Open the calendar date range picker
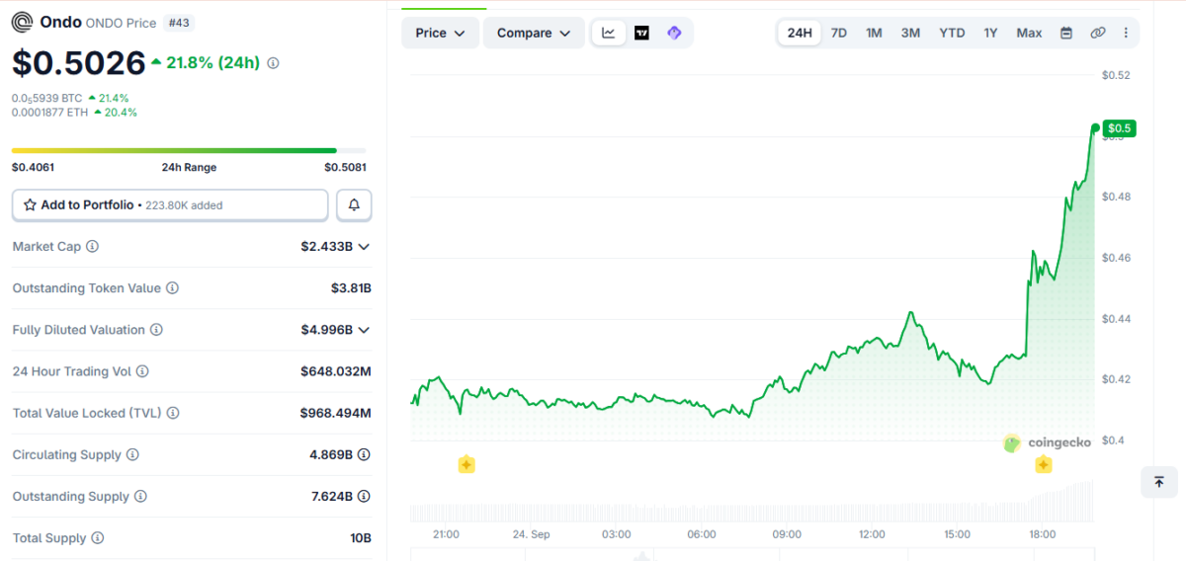This screenshot has width=1186, height=561. click(1066, 33)
